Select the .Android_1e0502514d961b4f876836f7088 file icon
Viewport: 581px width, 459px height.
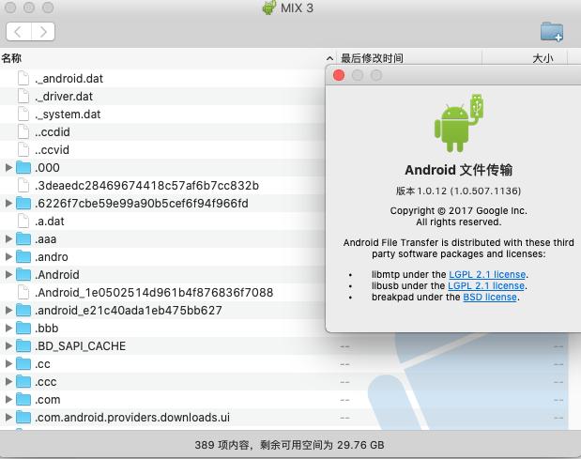(x=23, y=292)
